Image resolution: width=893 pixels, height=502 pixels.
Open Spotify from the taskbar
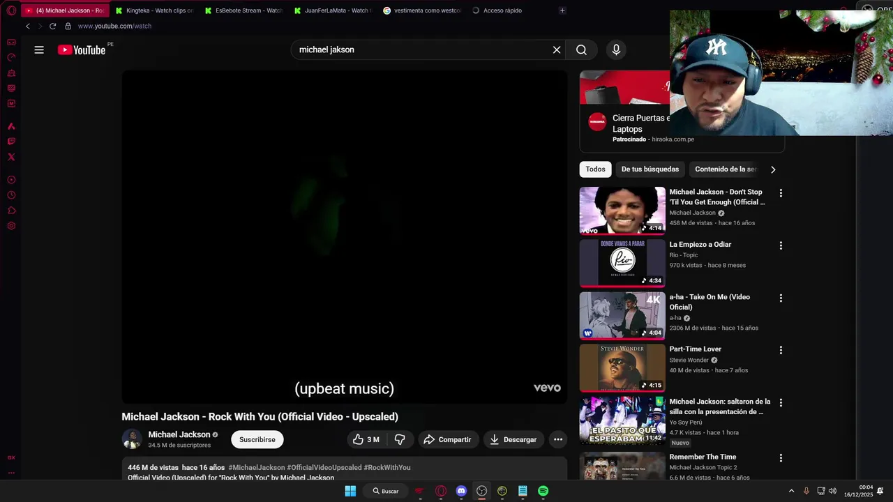coord(543,491)
